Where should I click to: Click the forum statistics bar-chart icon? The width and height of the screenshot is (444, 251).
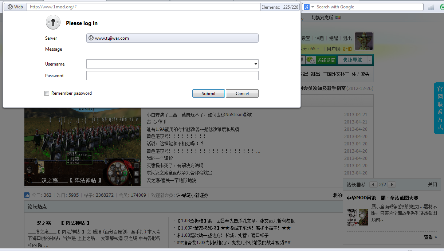click(x=27, y=195)
